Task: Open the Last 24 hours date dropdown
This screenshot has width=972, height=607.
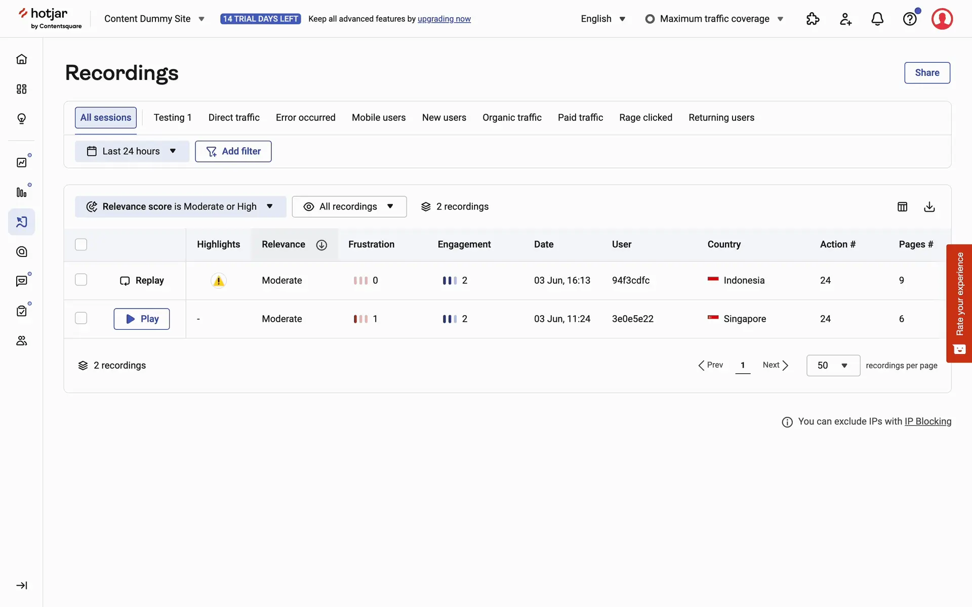Action: click(x=132, y=151)
